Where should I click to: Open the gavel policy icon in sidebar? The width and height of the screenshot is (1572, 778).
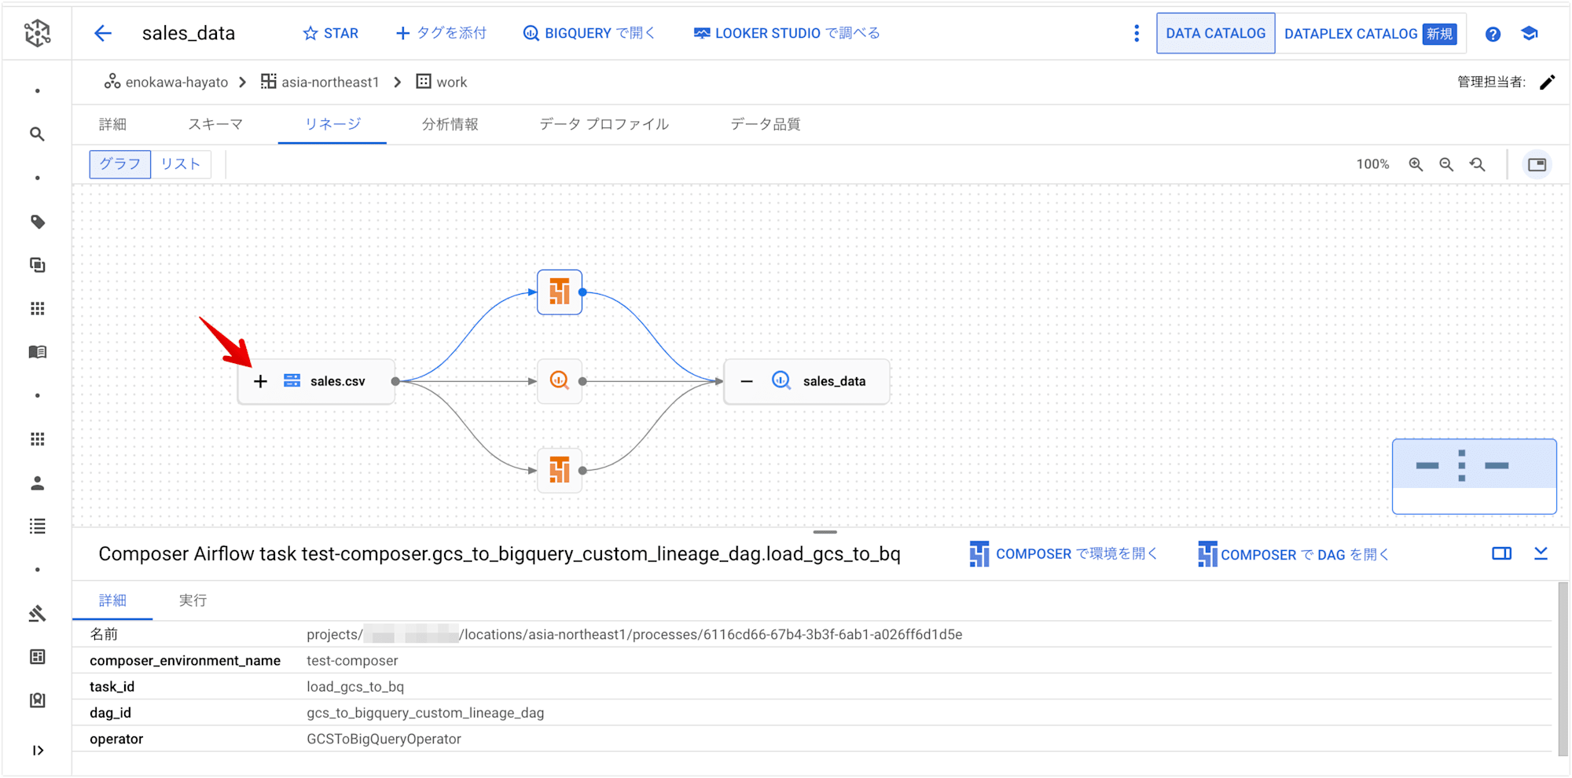37,613
